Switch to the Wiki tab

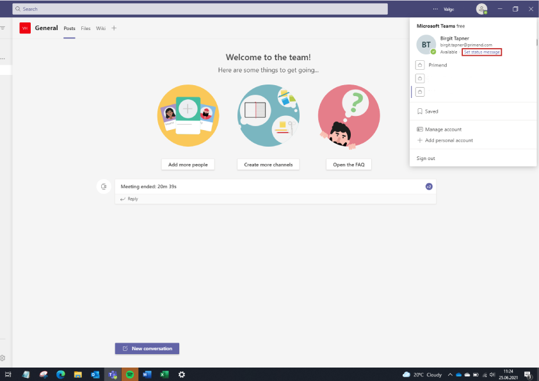pyautogui.click(x=101, y=29)
